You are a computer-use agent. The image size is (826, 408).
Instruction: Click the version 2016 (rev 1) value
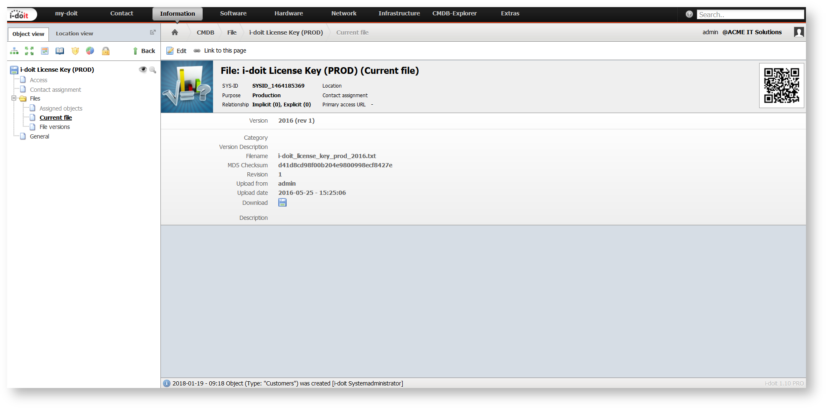(x=297, y=121)
